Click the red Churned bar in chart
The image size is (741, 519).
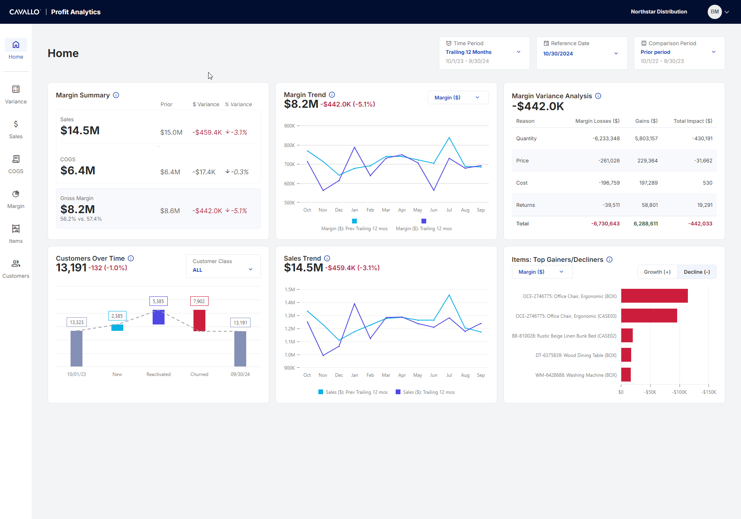tap(199, 320)
